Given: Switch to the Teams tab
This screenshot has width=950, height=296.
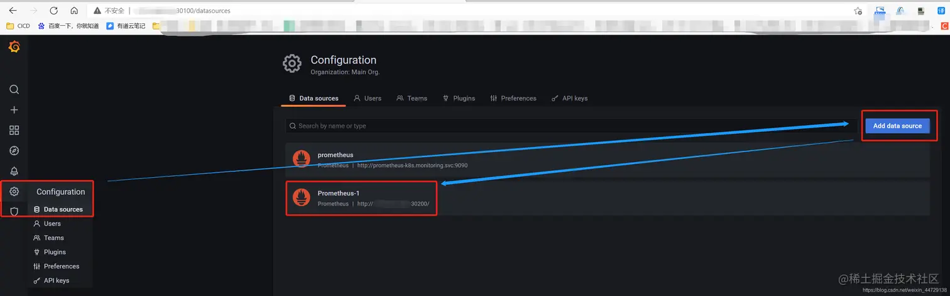Looking at the screenshot, I should click(x=412, y=99).
